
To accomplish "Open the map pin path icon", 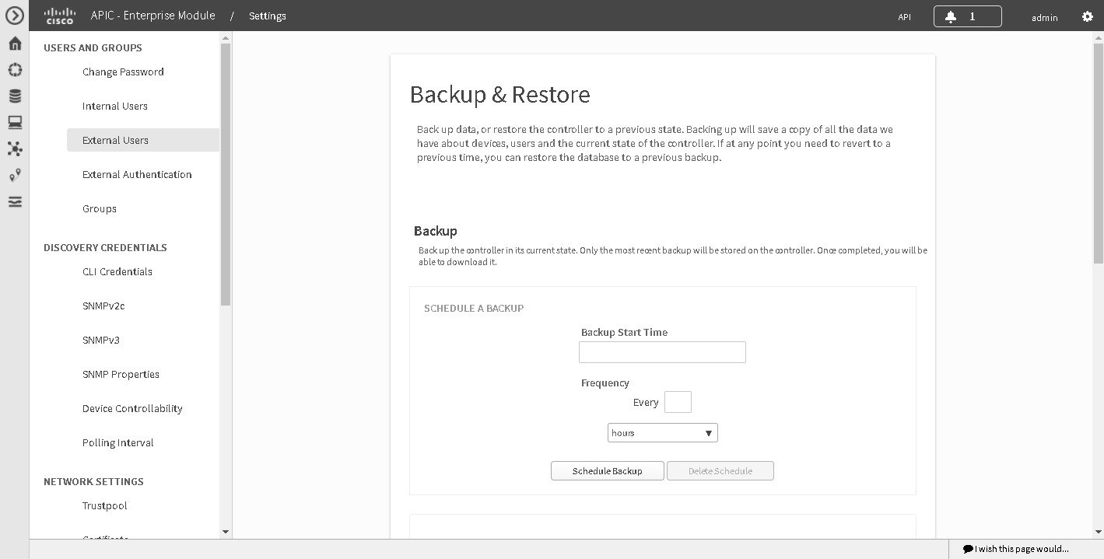I will point(15,176).
